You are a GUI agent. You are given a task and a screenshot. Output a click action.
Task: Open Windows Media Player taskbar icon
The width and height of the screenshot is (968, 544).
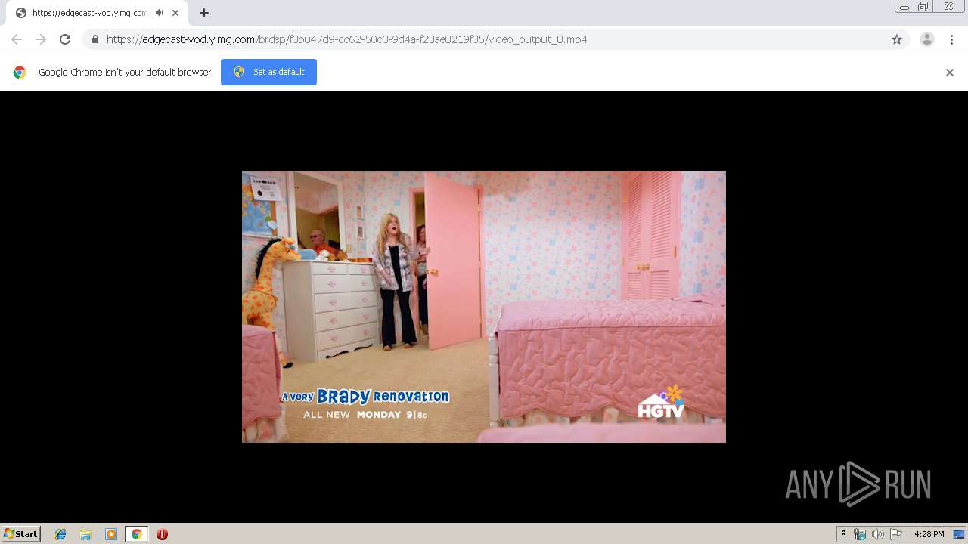111,534
